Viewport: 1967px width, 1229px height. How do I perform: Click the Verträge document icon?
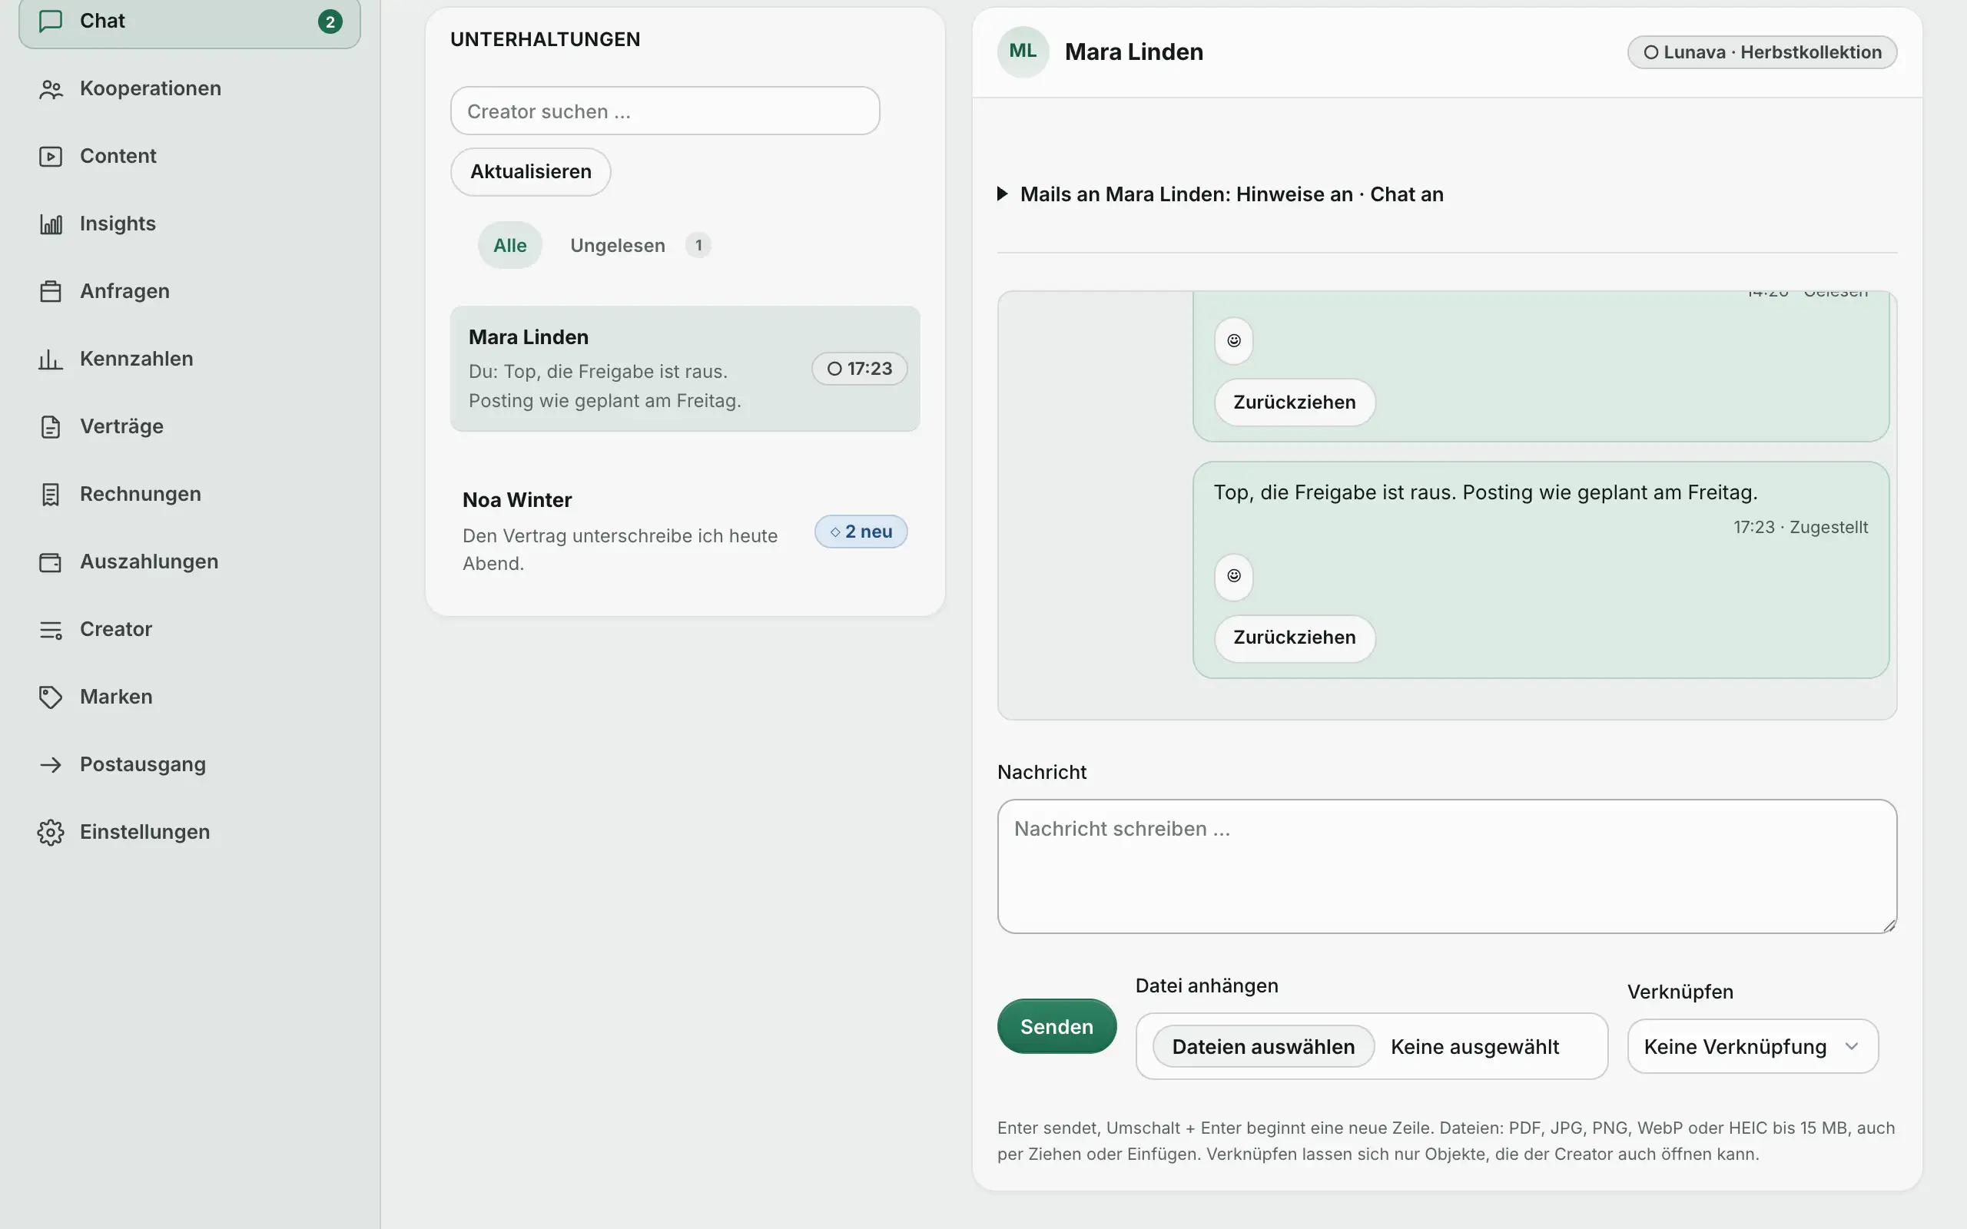point(51,426)
